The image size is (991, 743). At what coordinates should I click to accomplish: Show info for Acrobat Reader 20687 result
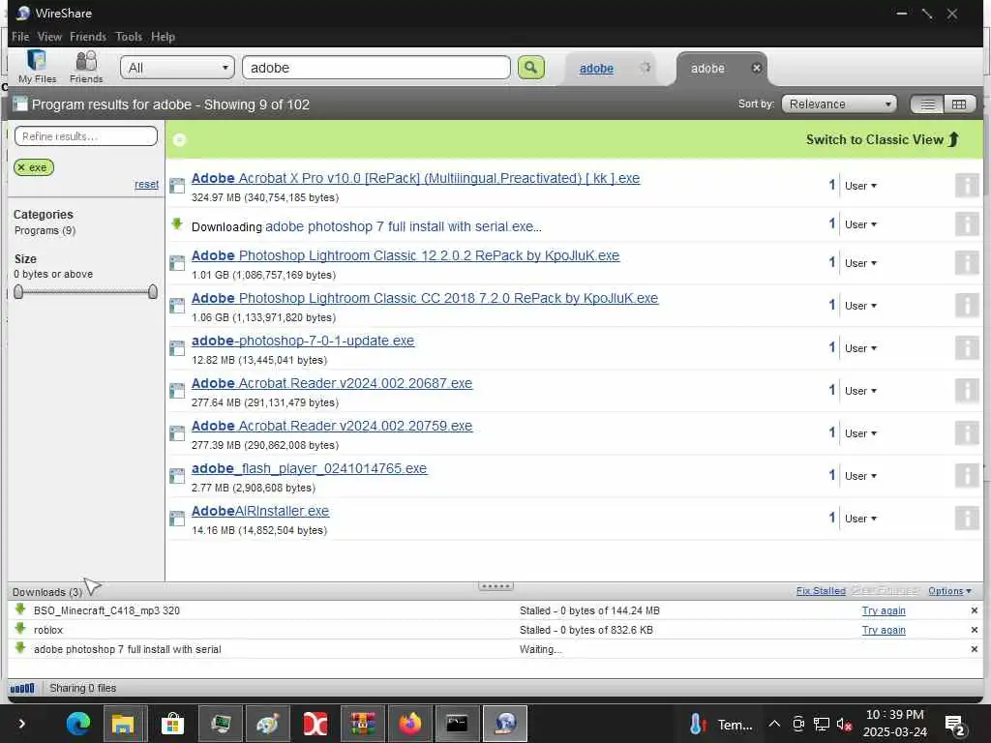(967, 390)
